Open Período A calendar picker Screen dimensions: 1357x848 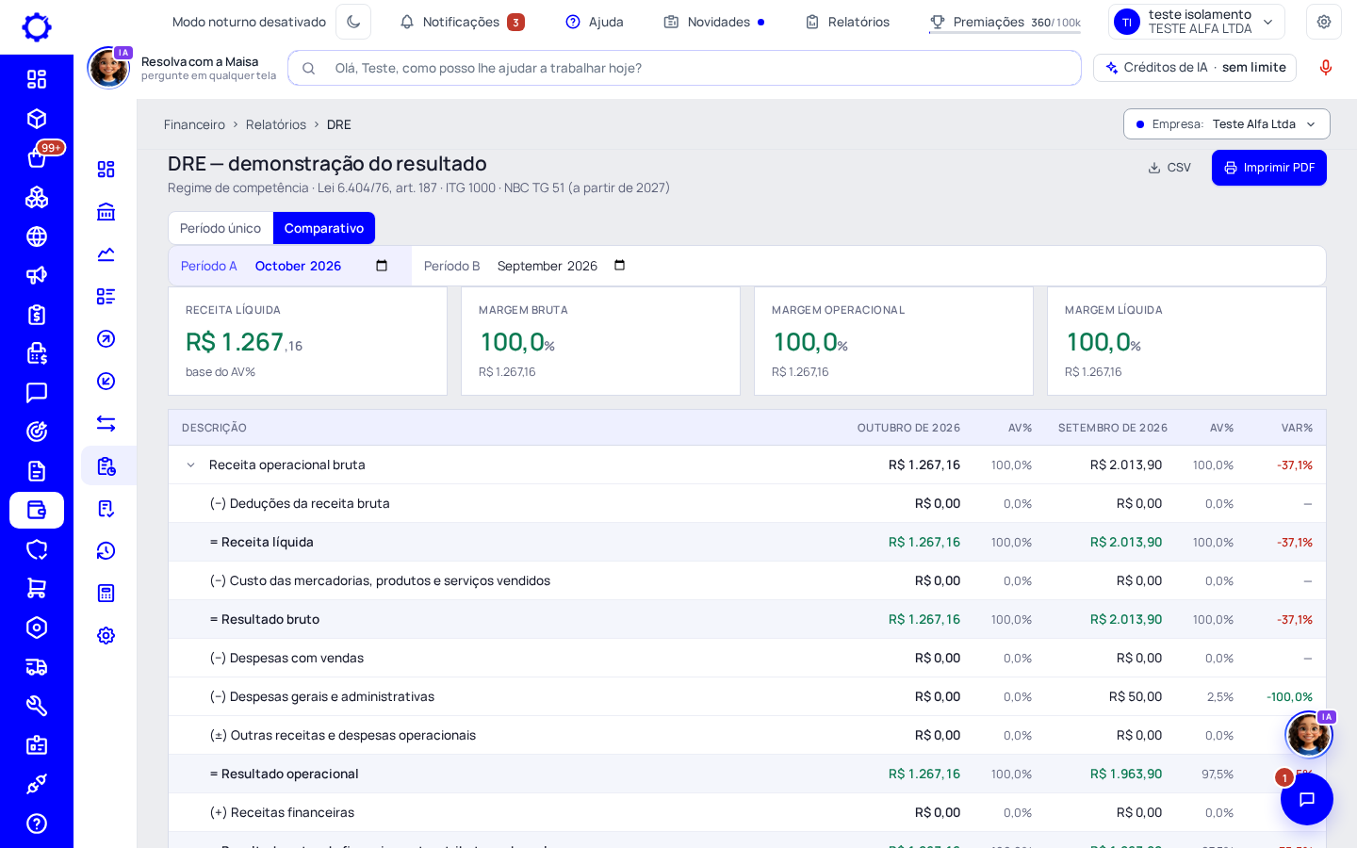pyautogui.click(x=382, y=266)
